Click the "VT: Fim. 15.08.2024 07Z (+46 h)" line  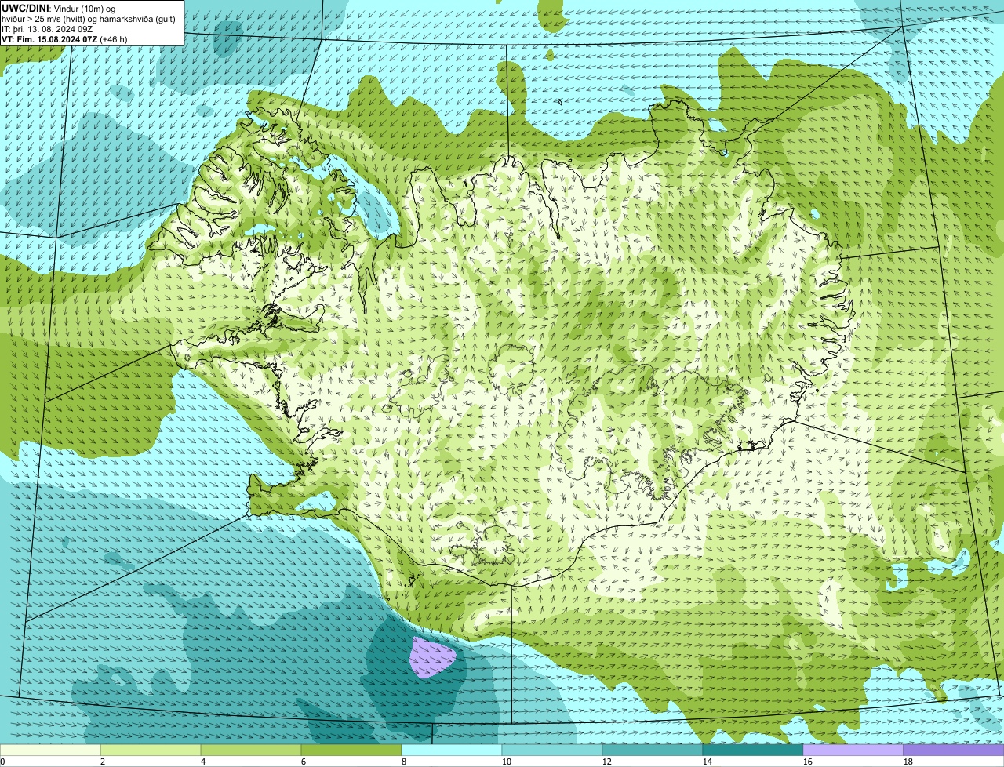click(x=64, y=39)
